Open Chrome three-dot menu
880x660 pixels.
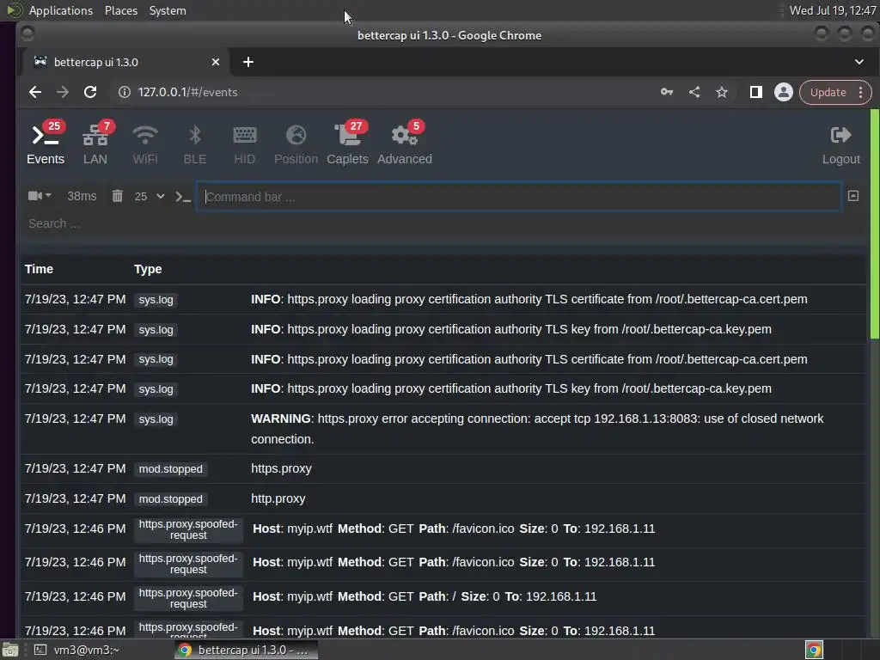[x=860, y=92]
